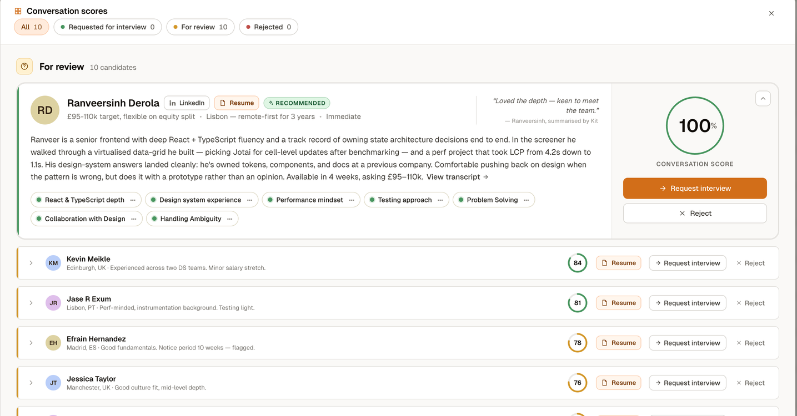Click the JT avatar for Jessica Taylor
797x416 pixels.
tap(53, 383)
